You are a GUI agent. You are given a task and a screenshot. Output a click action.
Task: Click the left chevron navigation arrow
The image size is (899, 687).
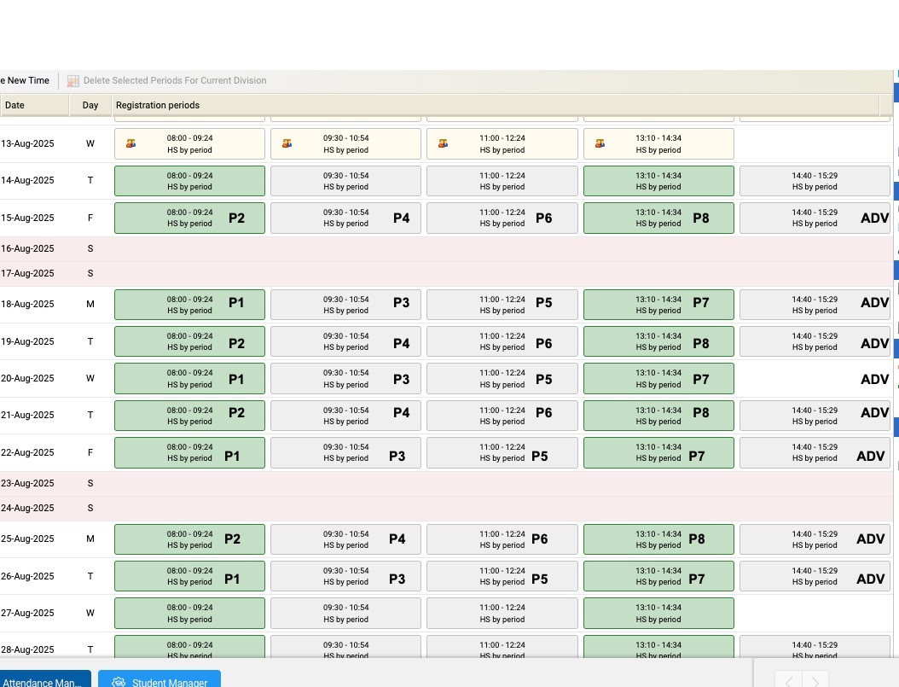(788, 681)
